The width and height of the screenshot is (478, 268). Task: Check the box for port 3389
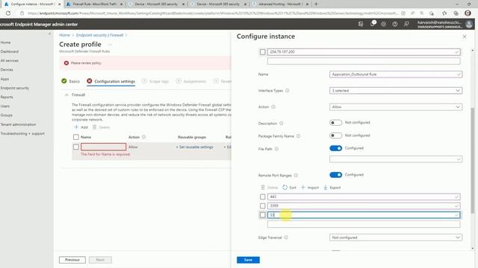pyautogui.click(x=262, y=205)
